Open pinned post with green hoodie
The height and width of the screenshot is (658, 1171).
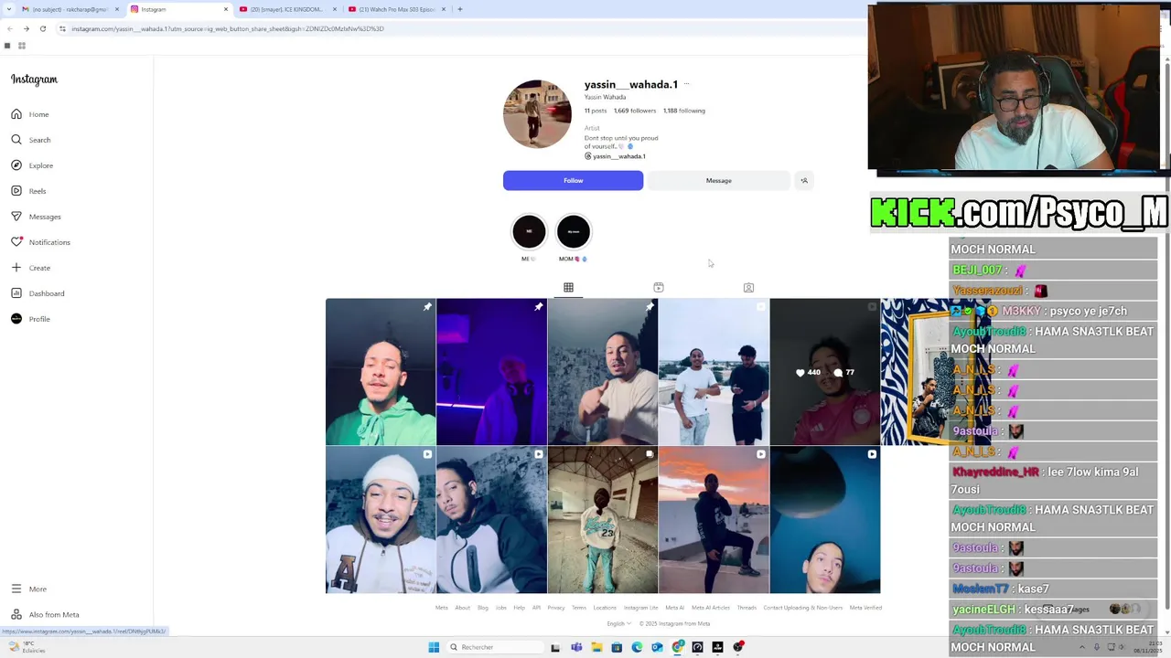(381, 372)
